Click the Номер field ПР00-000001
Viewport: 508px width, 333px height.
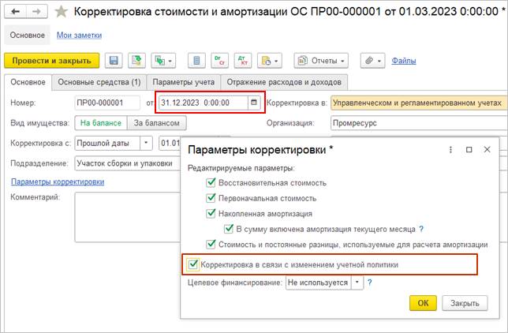tap(107, 103)
